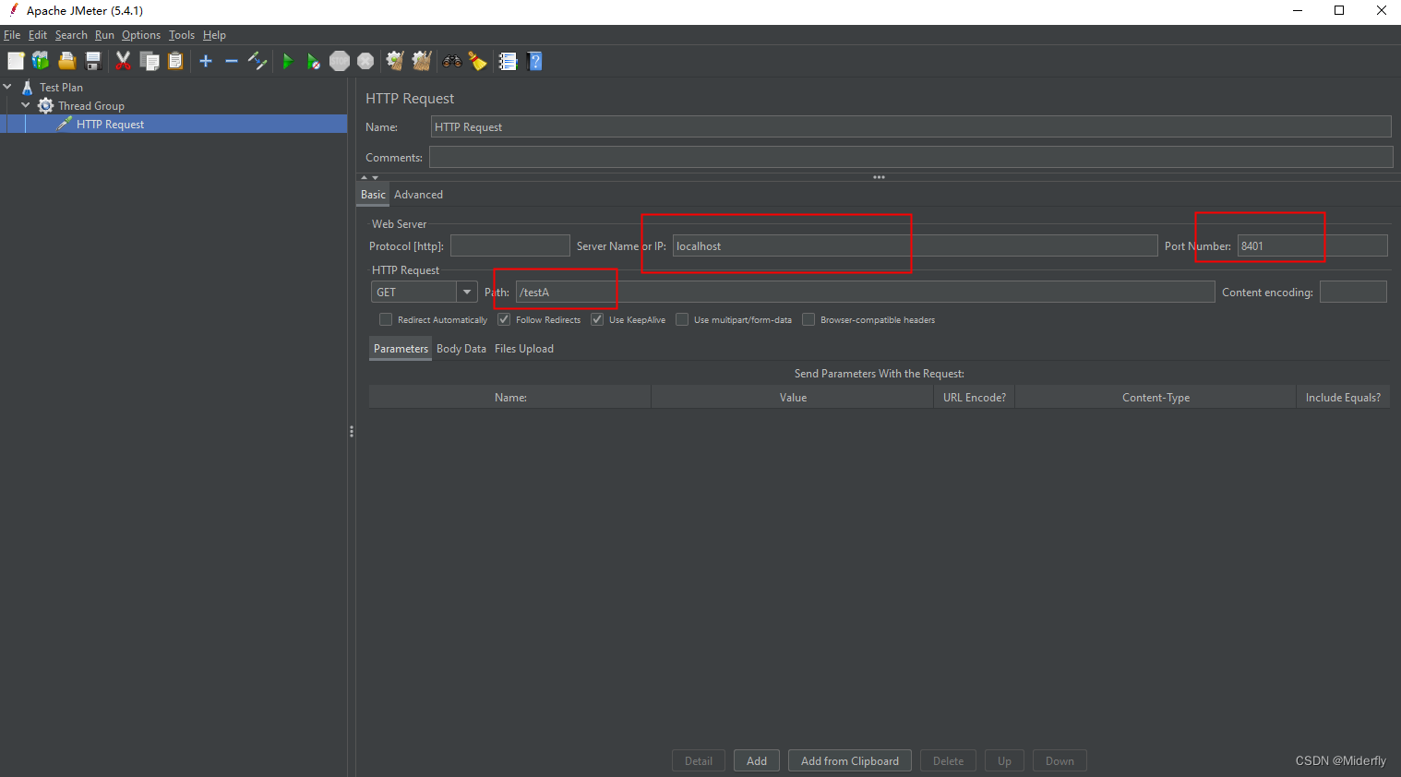Click the Up button
The image size is (1401, 777).
click(1004, 760)
